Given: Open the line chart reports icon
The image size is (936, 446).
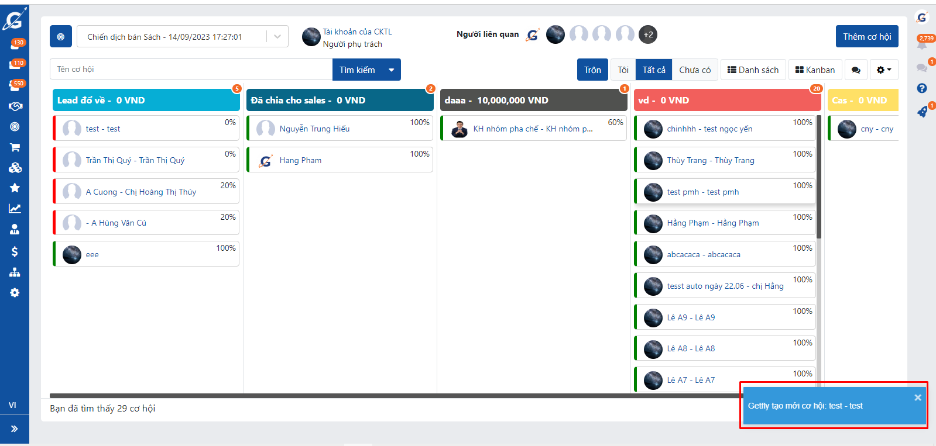Looking at the screenshot, I should [x=15, y=208].
